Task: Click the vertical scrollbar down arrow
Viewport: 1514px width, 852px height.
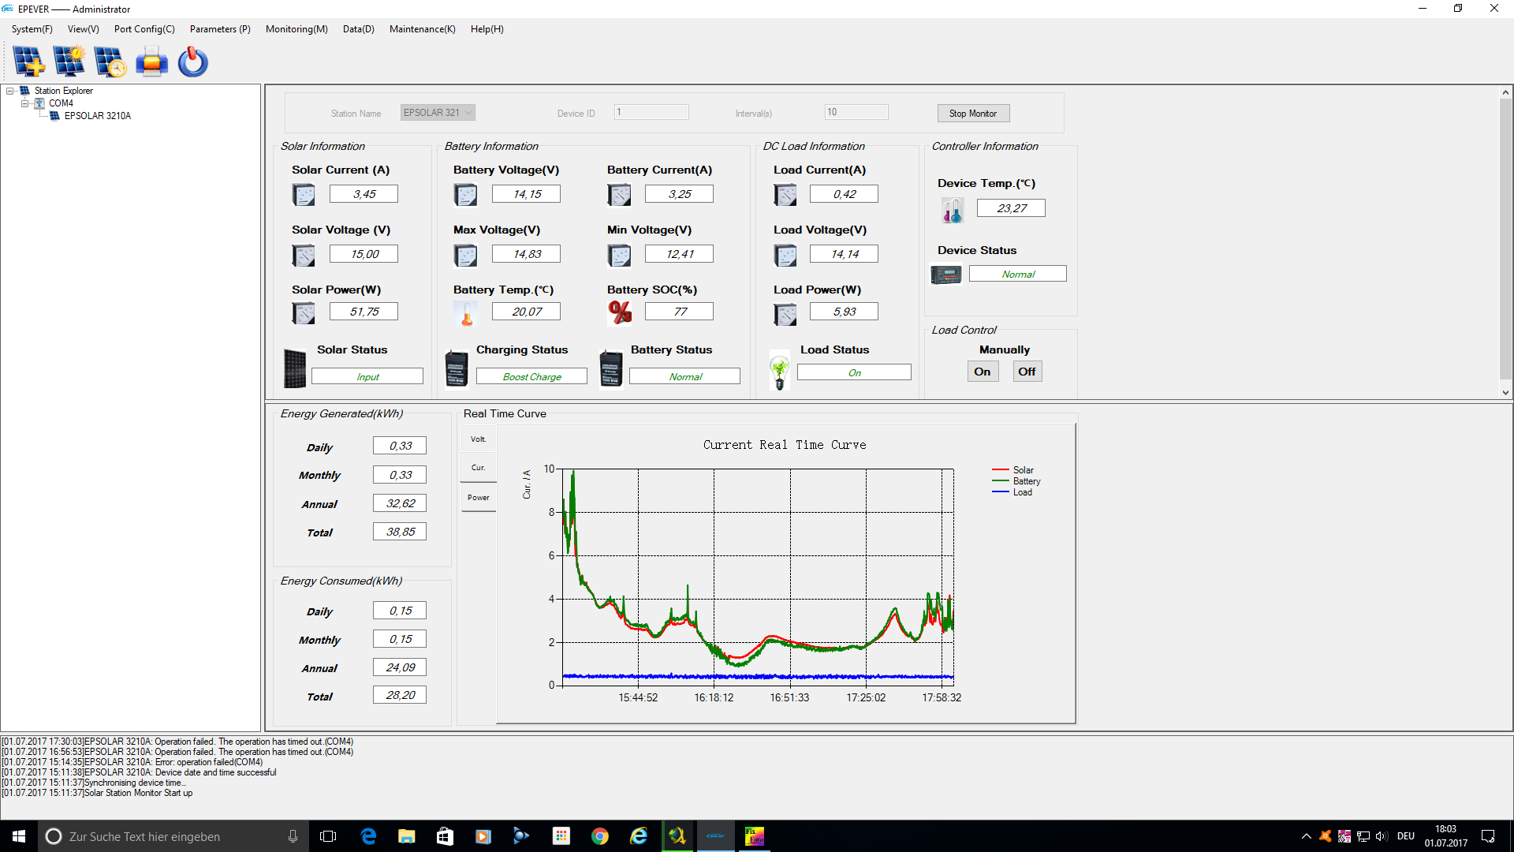Action: [x=1505, y=392]
